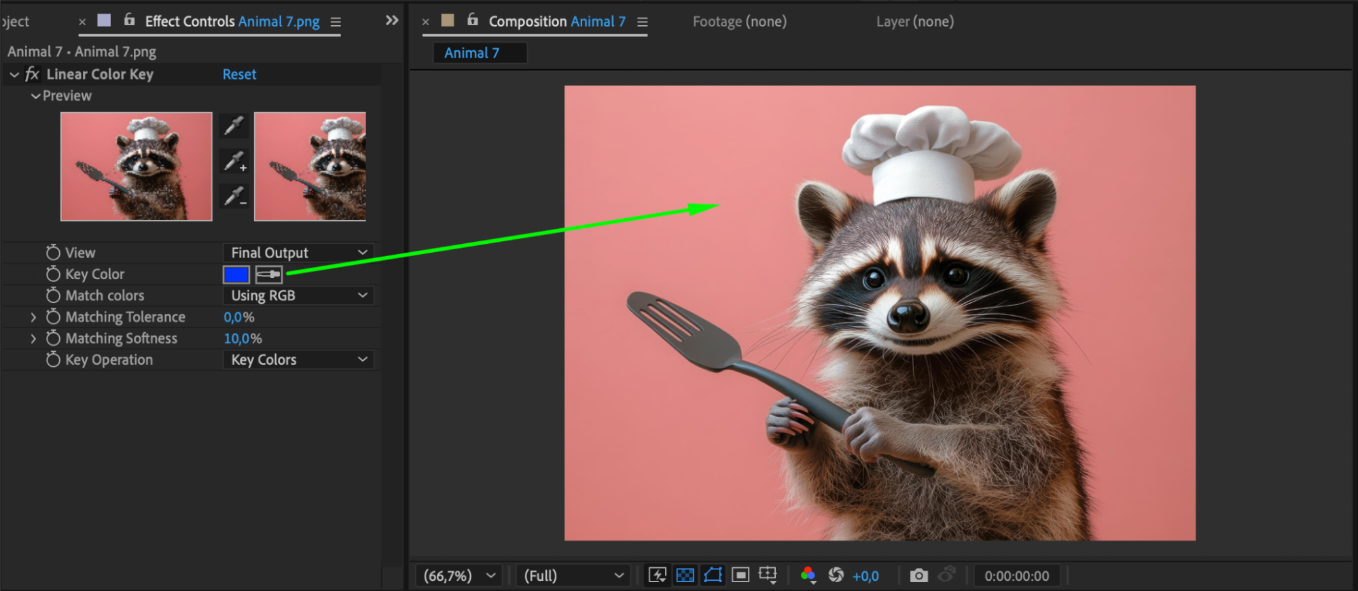Image resolution: width=1358 pixels, height=591 pixels.
Task: Click the Animal 7 composition breadcrumb button
Action: coord(472,53)
